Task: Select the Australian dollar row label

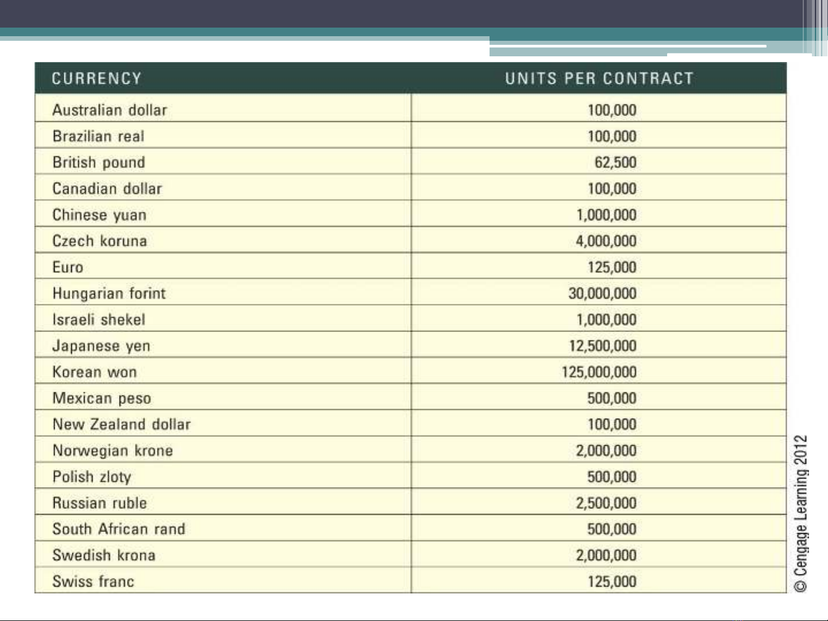Action: tap(110, 110)
